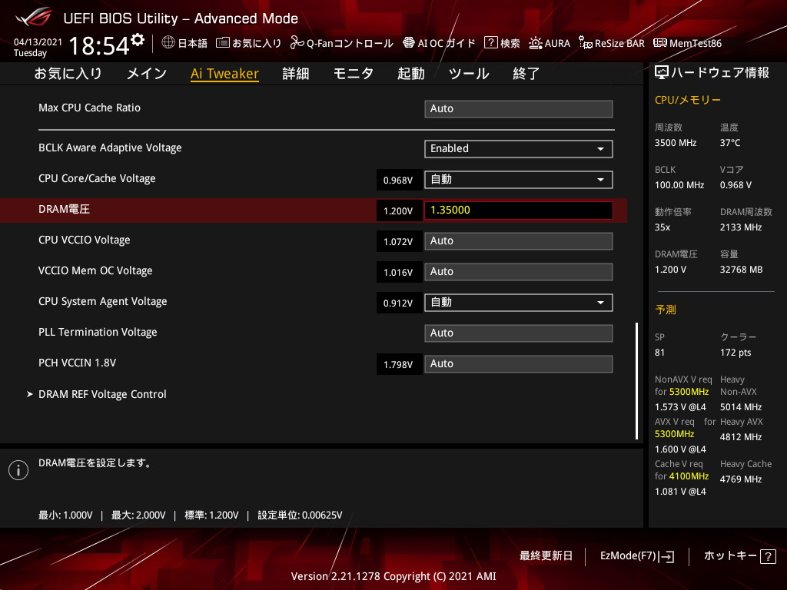Click the 予測 section heading
This screenshot has width=787, height=590.
pos(666,310)
